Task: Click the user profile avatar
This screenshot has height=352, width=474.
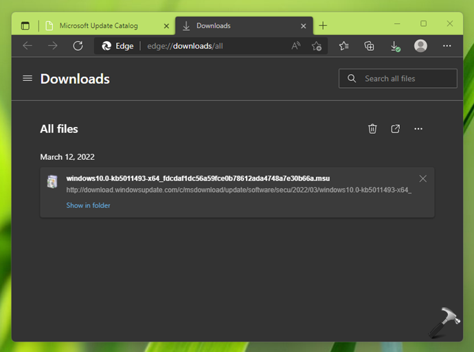Action: tap(420, 46)
